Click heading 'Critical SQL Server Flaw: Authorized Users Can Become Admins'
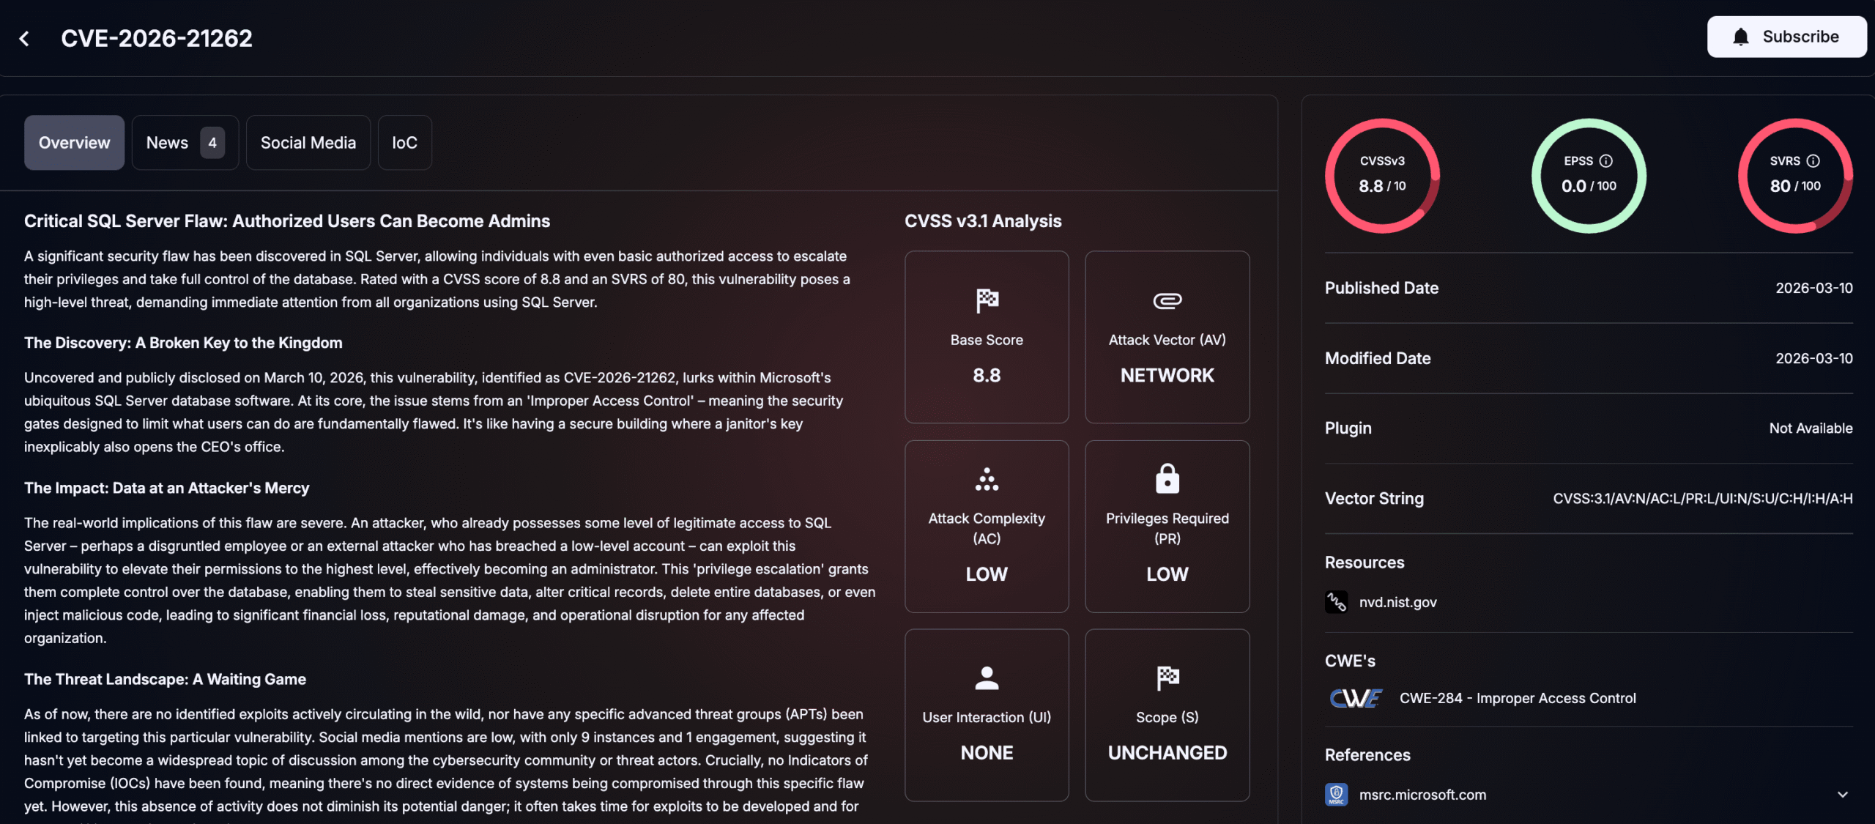1875x824 pixels. coord(287,221)
